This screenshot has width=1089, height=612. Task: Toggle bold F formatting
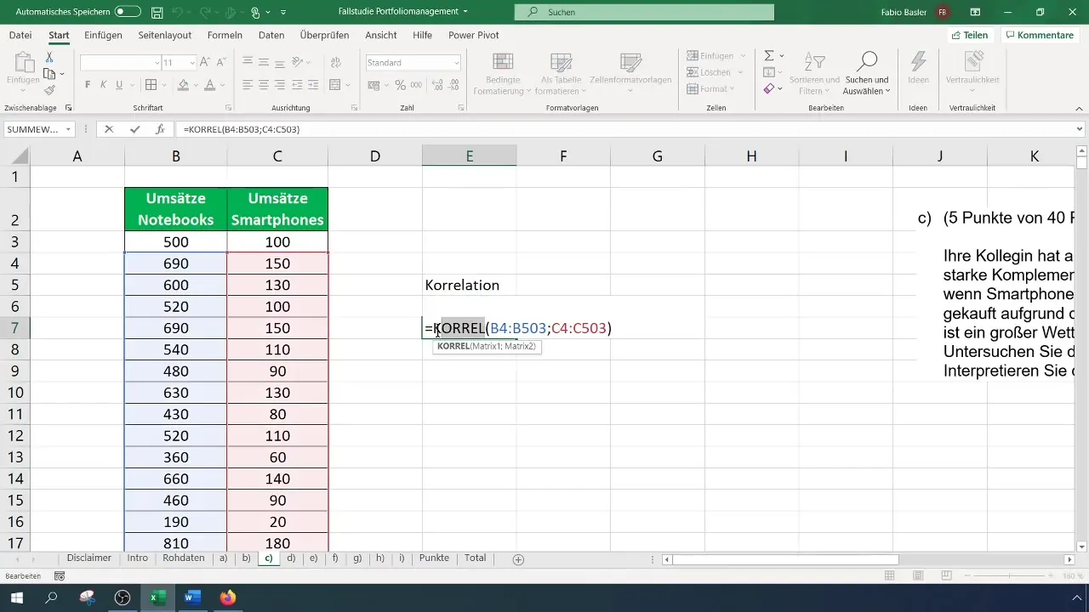coord(87,84)
